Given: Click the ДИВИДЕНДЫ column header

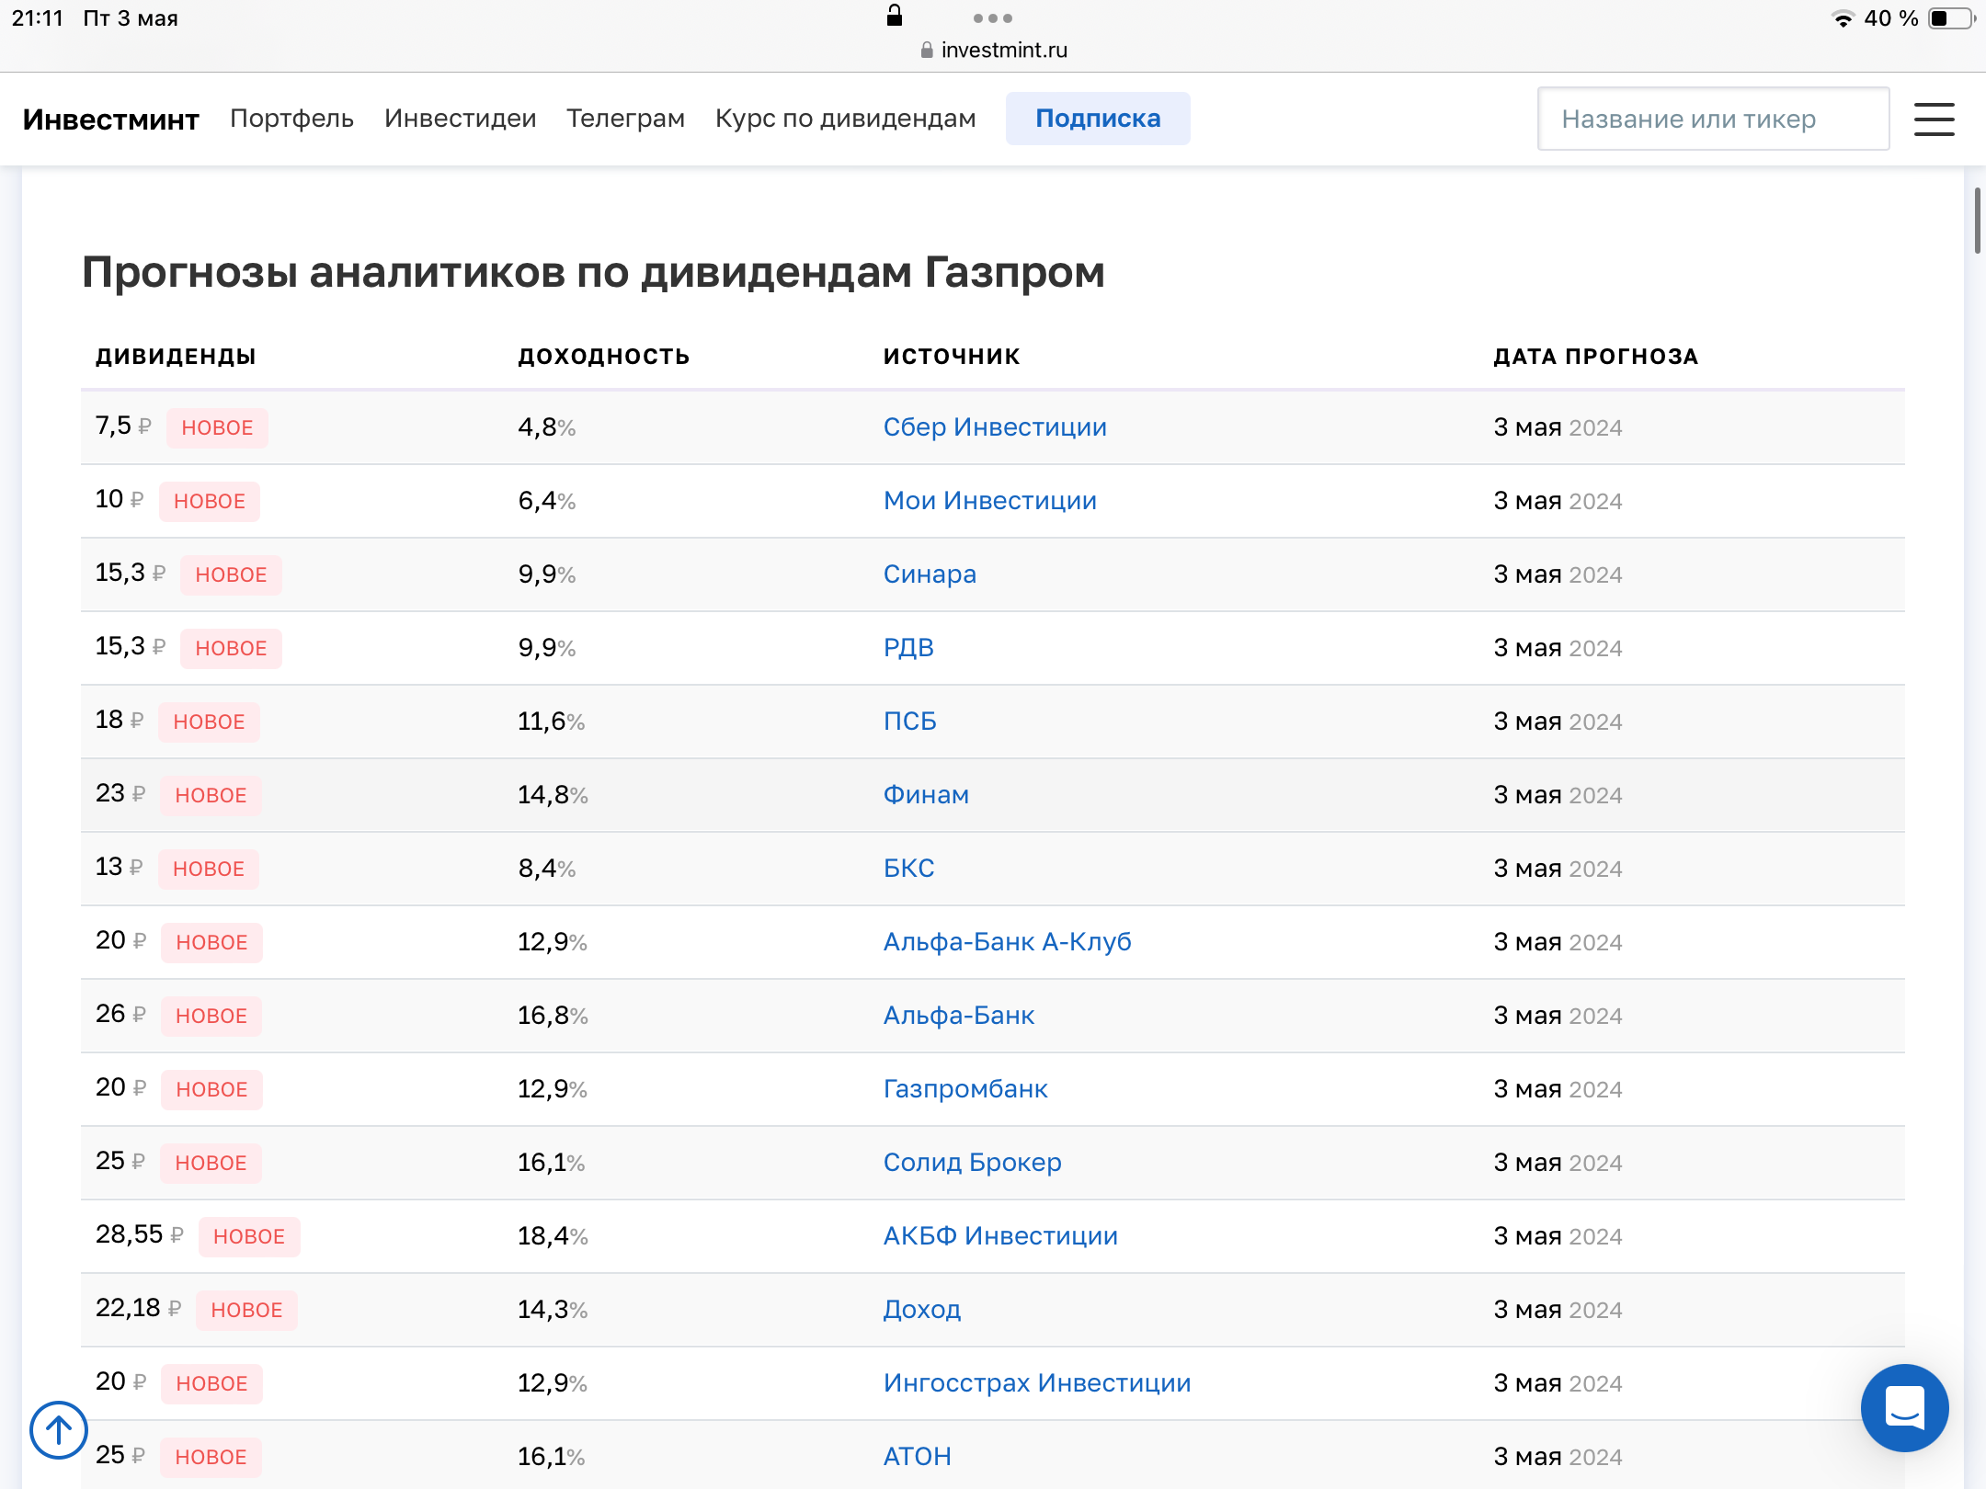Looking at the screenshot, I should 176,357.
